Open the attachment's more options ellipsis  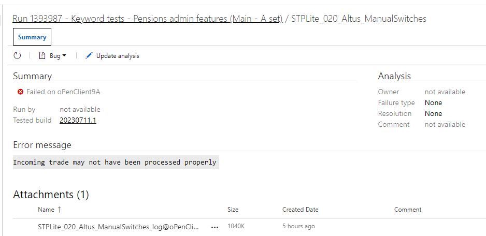tap(215, 227)
